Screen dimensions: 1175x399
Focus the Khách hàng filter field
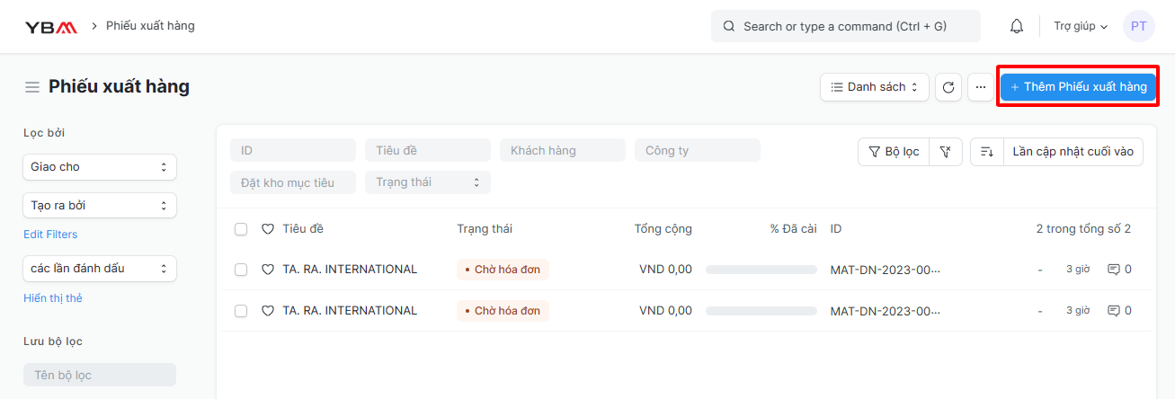point(563,150)
